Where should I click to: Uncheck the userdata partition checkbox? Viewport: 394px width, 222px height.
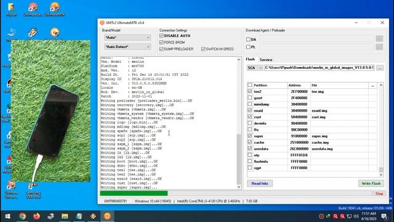coord(249,149)
